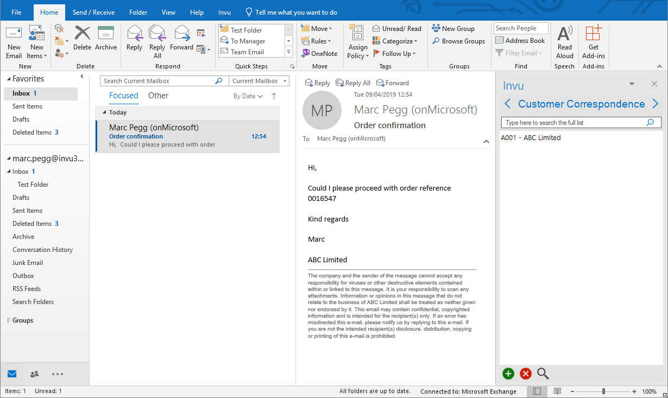Open the Test Folder in the mailbox tree
The height and width of the screenshot is (398, 668).
click(x=33, y=185)
